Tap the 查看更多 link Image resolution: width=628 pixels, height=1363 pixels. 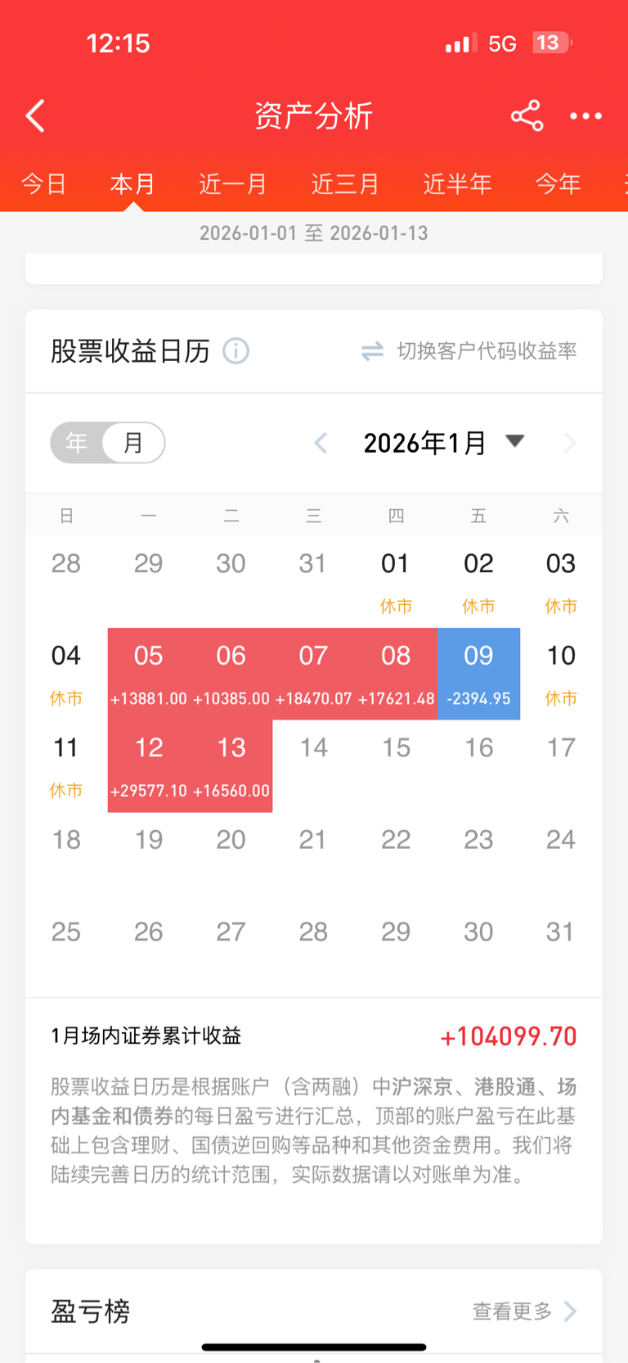[x=513, y=1311]
